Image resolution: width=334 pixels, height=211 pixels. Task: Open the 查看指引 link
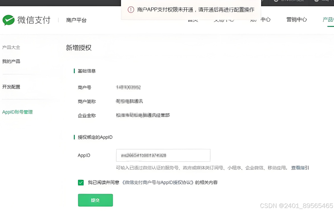point(300,168)
